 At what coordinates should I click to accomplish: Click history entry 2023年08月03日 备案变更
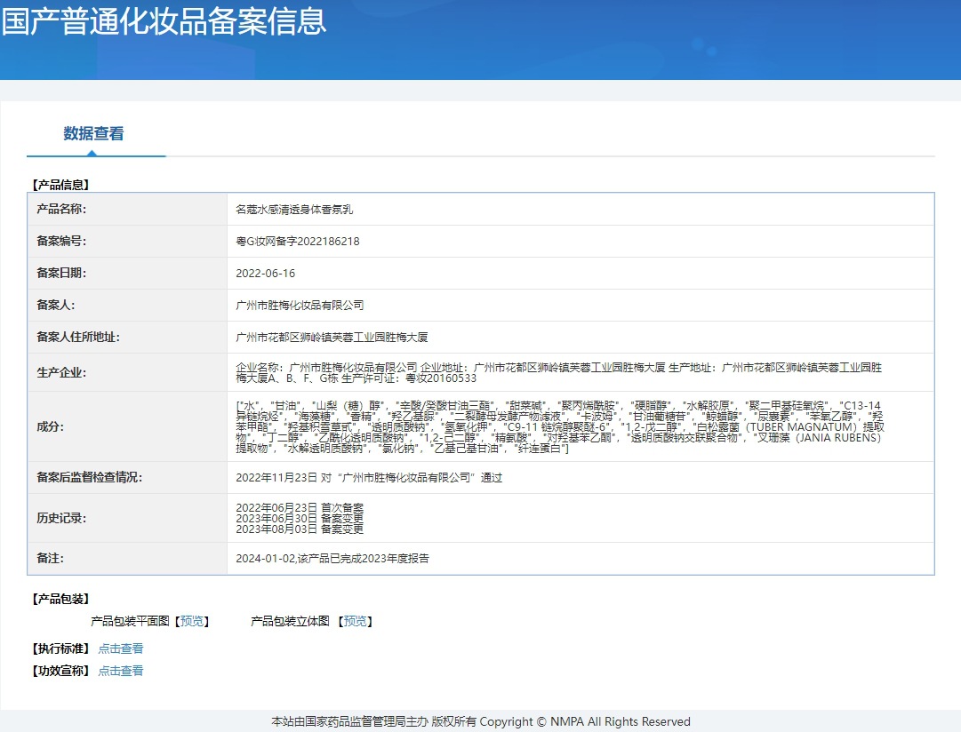[x=300, y=529]
